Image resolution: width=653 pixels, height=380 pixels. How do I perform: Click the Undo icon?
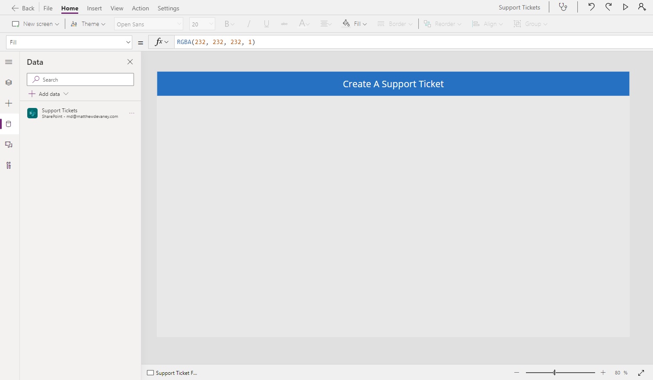(590, 7)
